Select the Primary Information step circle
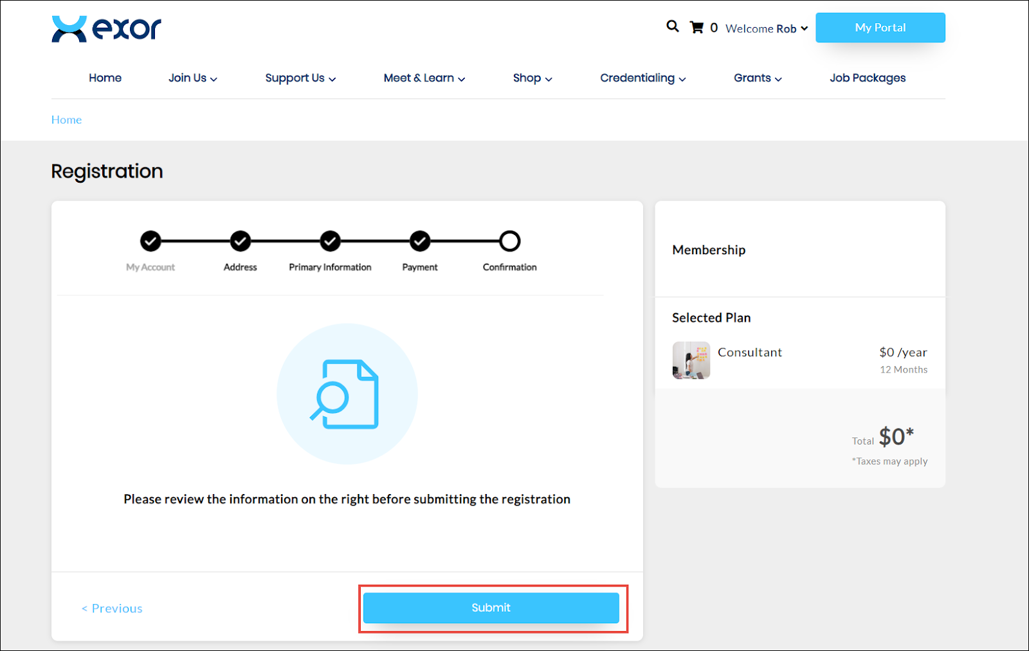 (x=330, y=241)
